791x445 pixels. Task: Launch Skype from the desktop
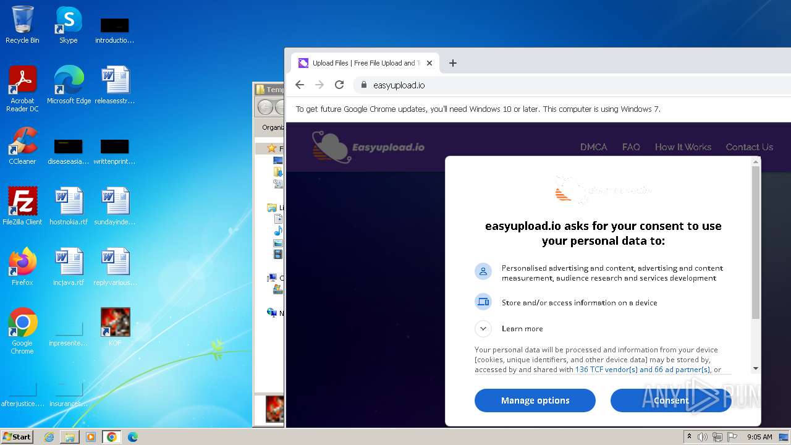pyautogui.click(x=69, y=25)
